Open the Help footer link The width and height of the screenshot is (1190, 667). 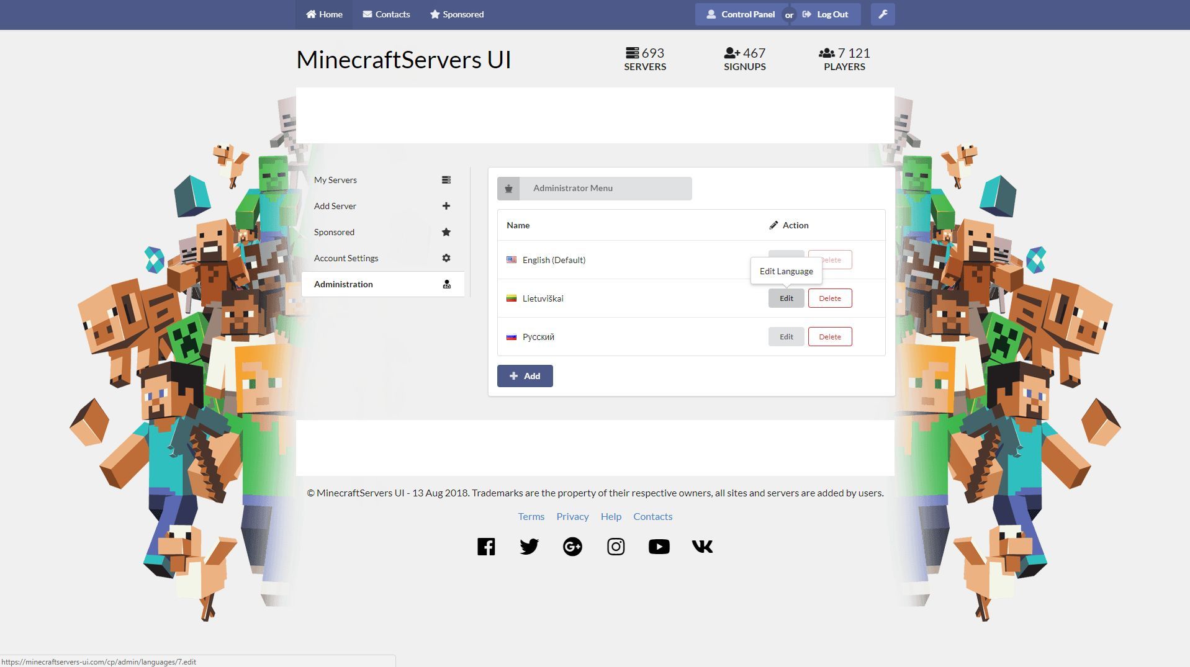(x=611, y=517)
